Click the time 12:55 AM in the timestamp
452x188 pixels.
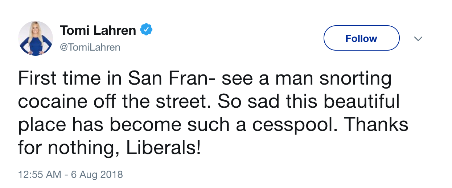40,175
